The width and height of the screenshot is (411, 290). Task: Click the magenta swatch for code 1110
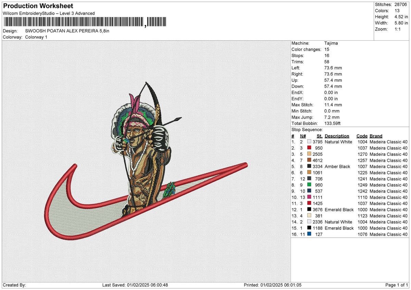(309, 197)
